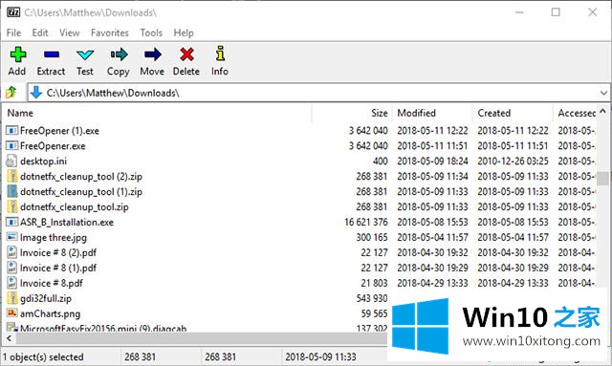Run Test from the toolbar
The image size is (612, 366).
[85, 61]
